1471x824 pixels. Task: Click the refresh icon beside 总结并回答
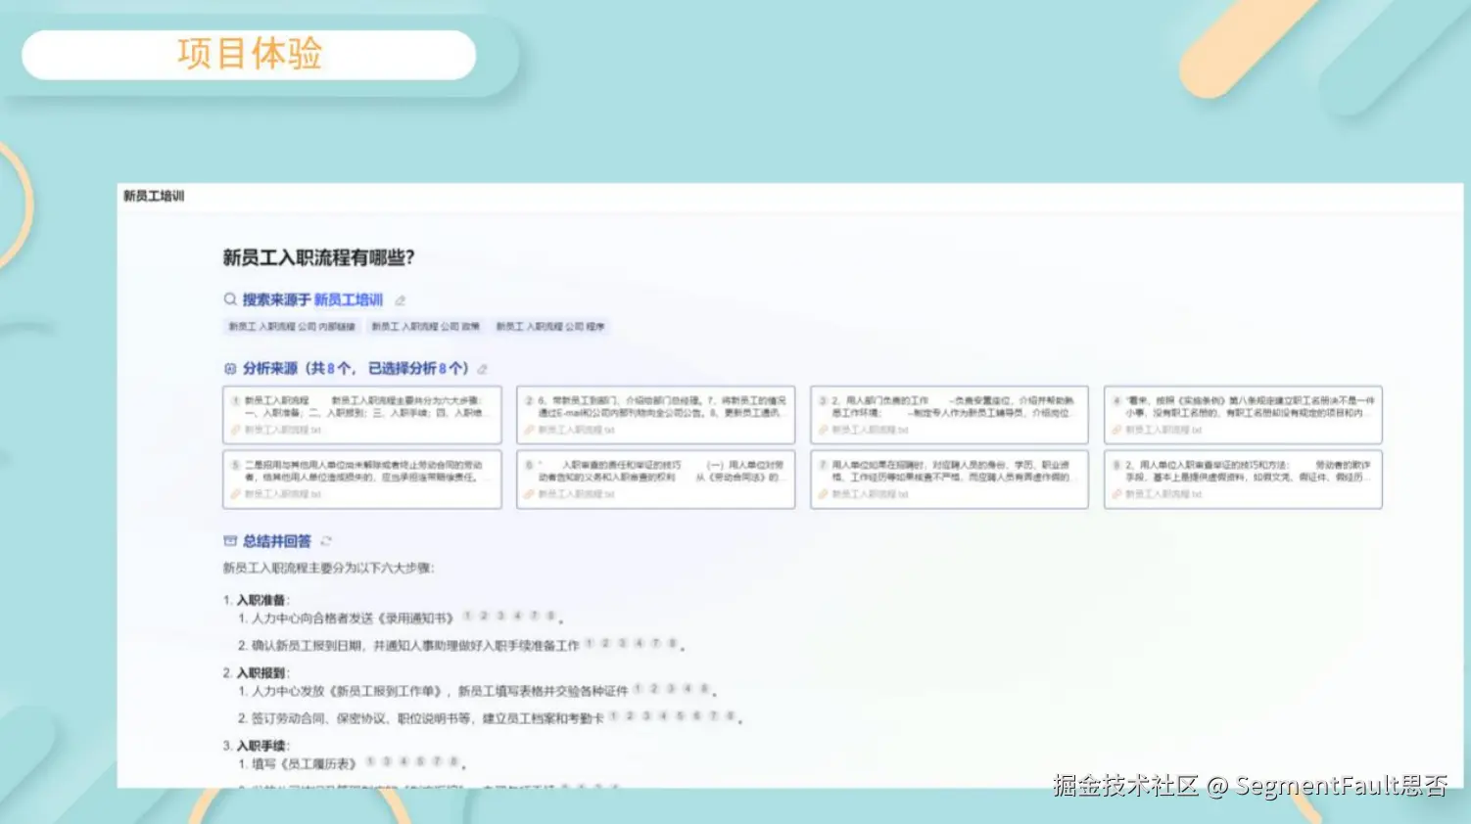326,540
